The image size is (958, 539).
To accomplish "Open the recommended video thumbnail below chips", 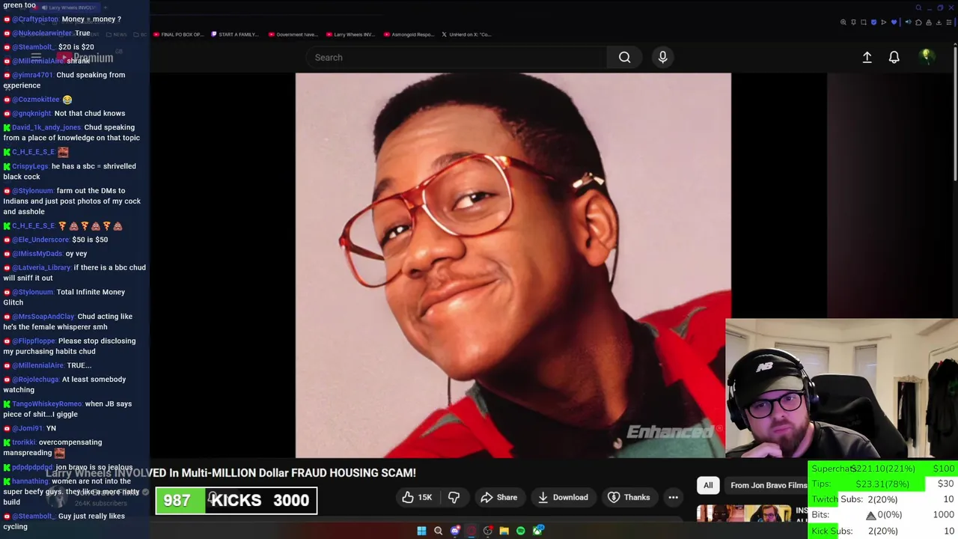I will coord(744,513).
